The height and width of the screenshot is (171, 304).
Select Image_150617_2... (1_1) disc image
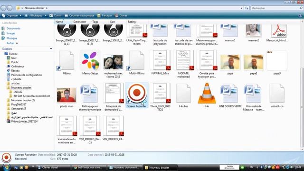[x=66, y=30]
